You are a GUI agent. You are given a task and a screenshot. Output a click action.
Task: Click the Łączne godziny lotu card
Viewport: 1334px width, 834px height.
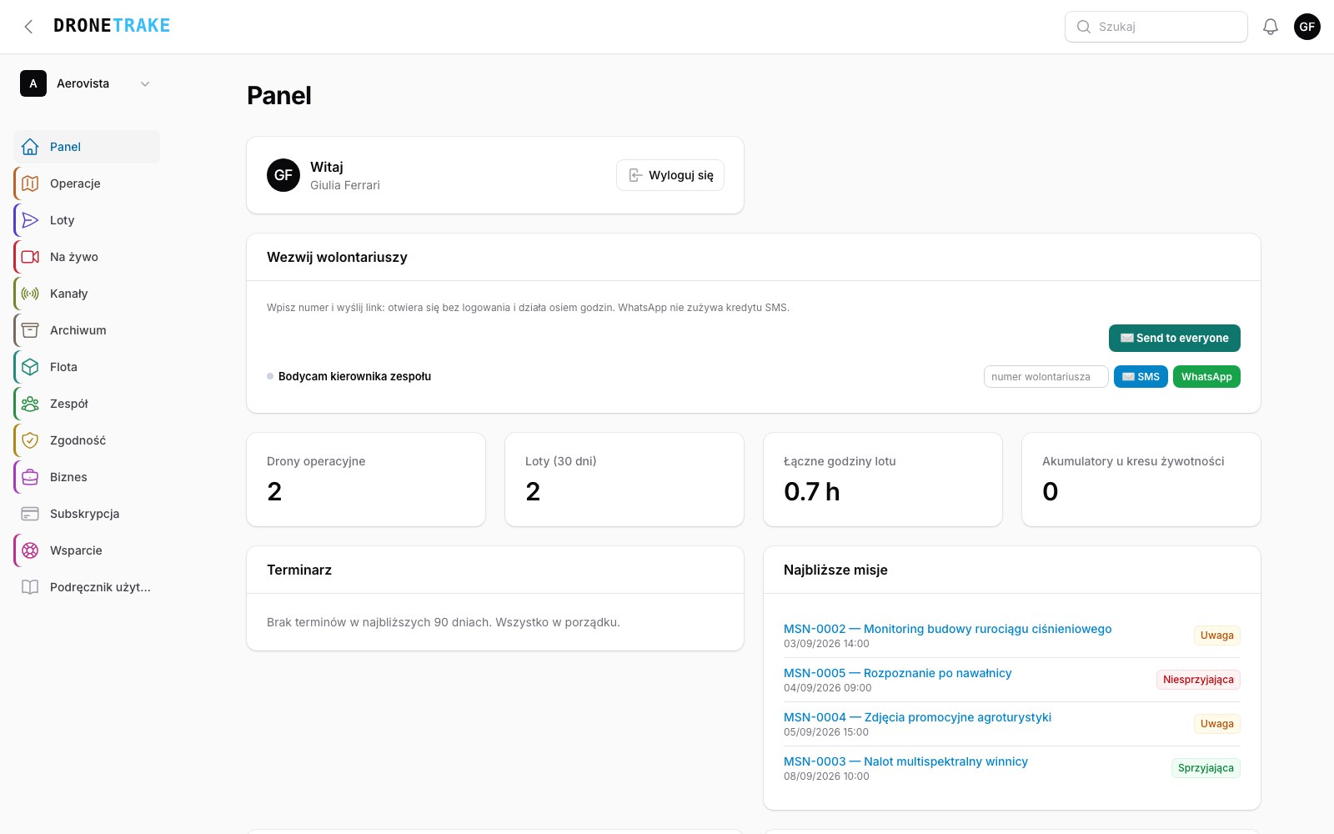[883, 480]
